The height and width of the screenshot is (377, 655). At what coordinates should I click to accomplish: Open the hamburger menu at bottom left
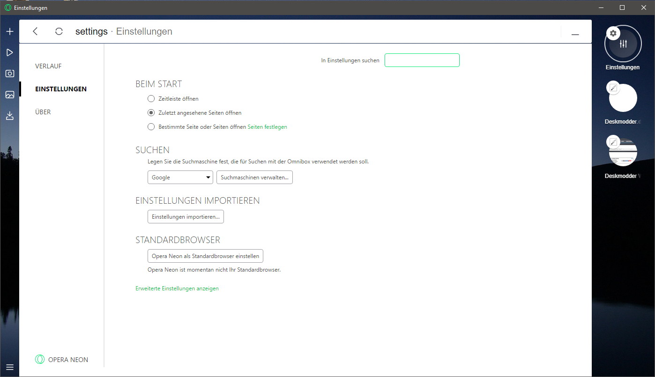pos(10,367)
